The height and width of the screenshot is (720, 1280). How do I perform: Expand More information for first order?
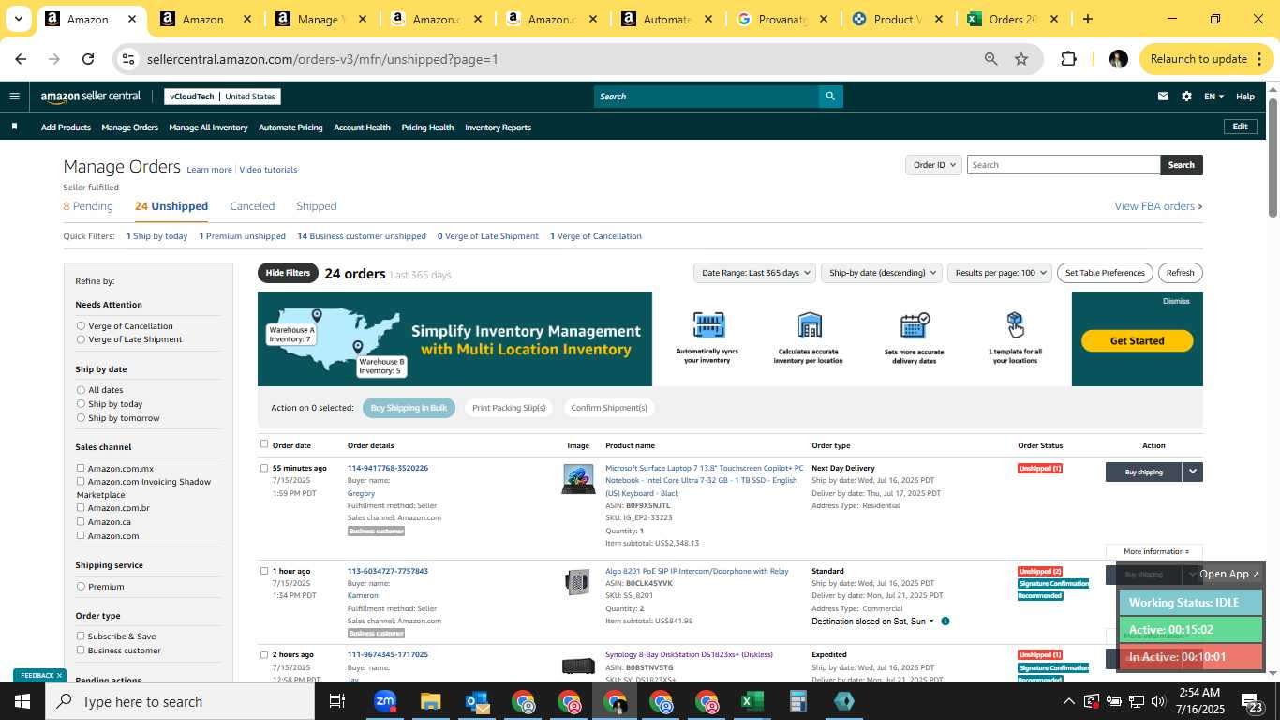[x=1155, y=551]
